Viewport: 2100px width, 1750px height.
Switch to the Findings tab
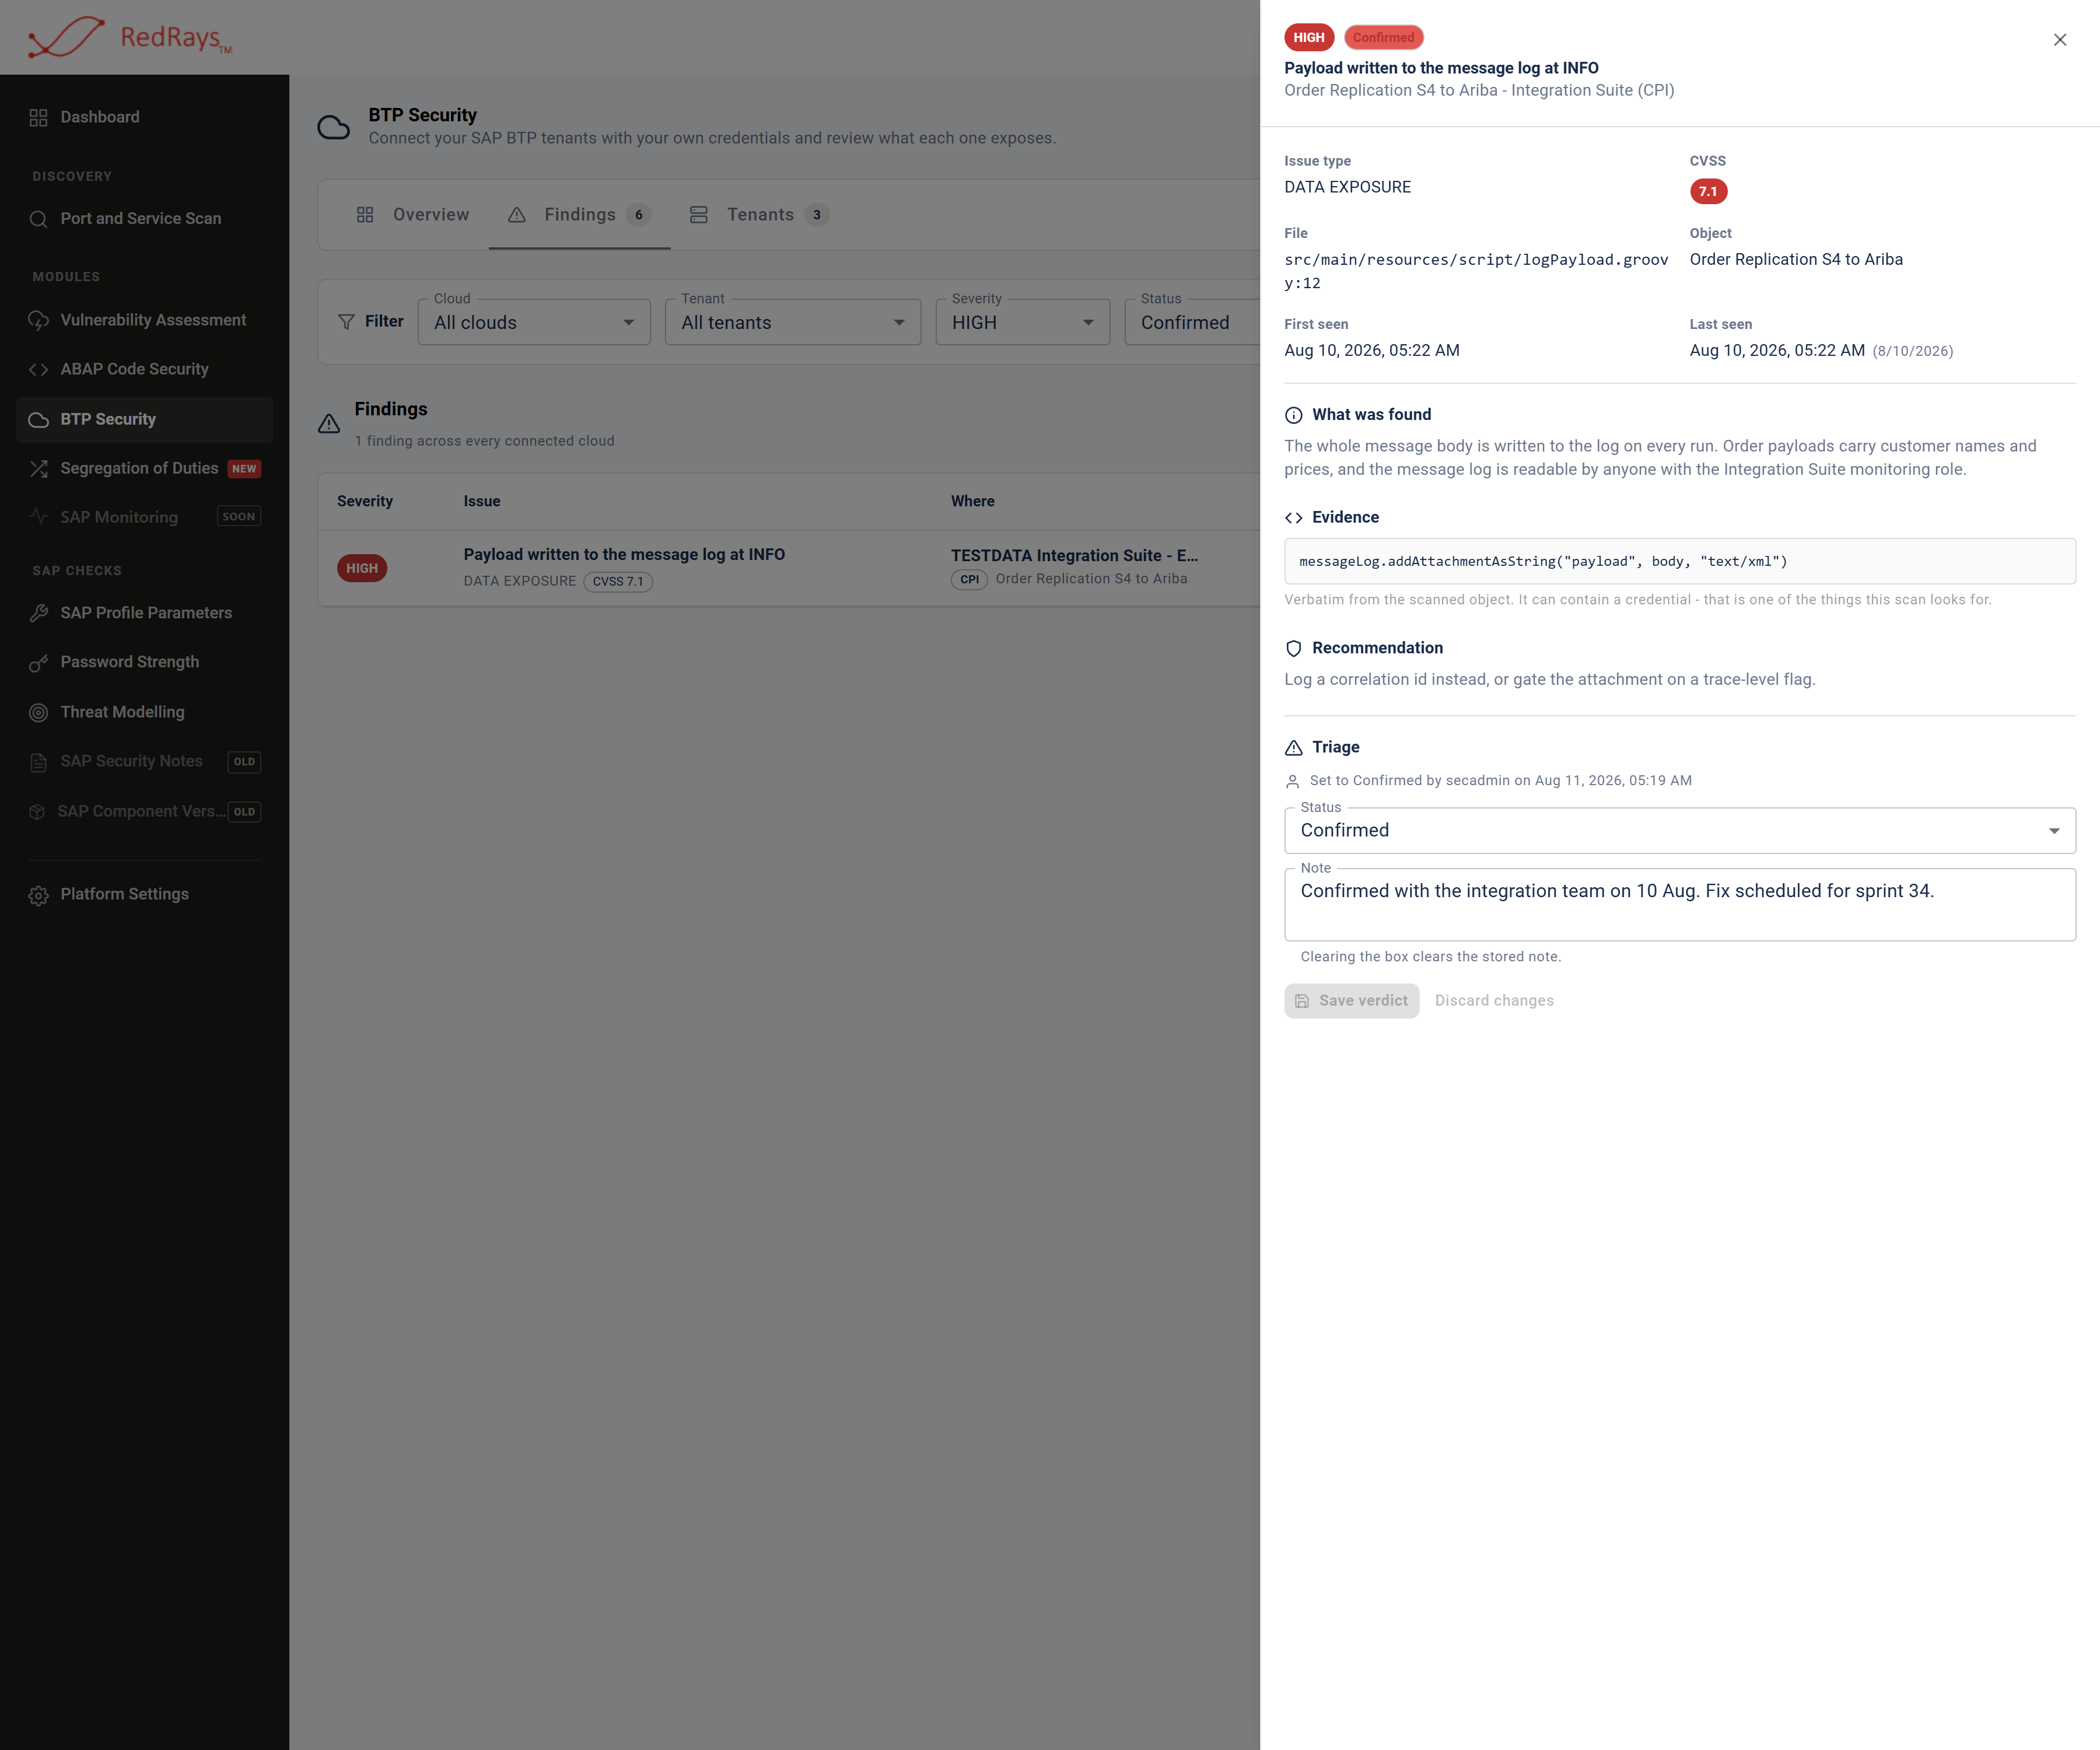click(x=579, y=215)
